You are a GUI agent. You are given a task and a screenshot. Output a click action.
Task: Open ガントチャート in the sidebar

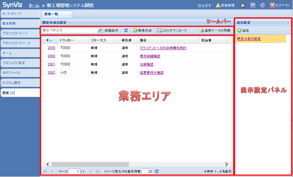click(20, 14)
